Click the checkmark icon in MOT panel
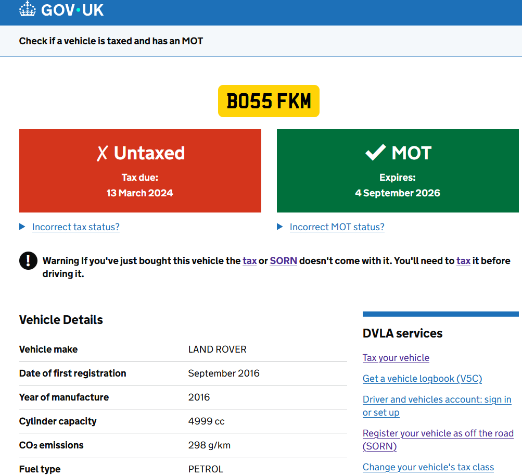522x475 pixels. 375,153
